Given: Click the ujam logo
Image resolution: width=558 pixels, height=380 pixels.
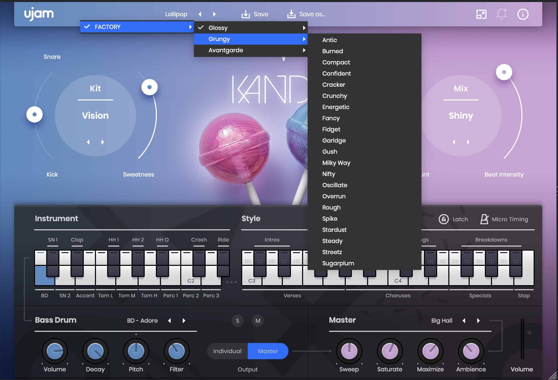Looking at the screenshot, I should pos(39,14).
